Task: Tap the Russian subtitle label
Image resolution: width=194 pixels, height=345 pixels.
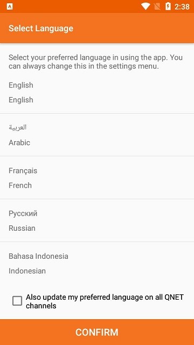Action: (x=22, y=228)
